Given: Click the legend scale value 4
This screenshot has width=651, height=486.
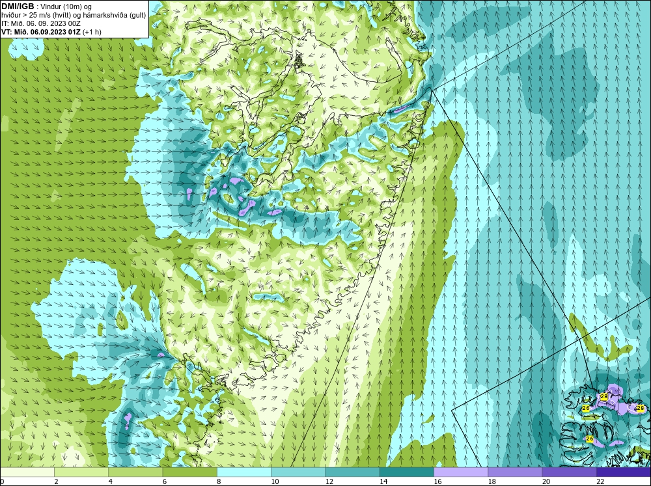Looking at the screenshot, I should coord(110,481).
